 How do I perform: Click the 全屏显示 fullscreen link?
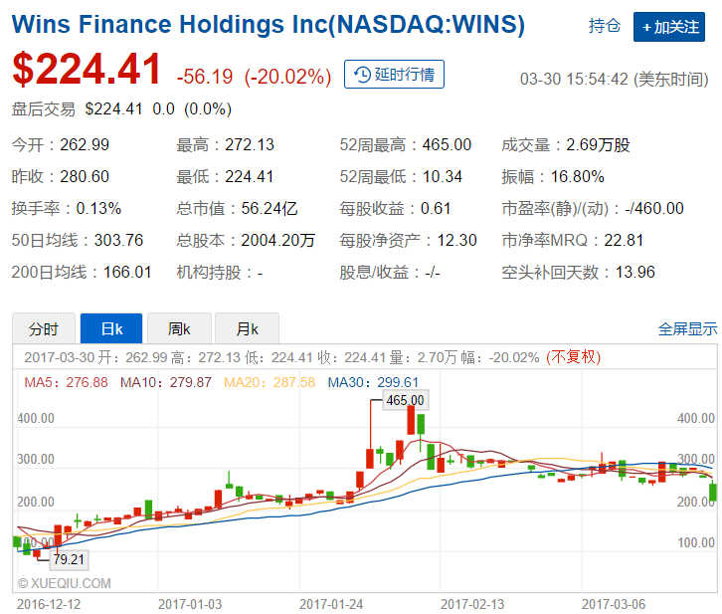[x=687, y=328]
